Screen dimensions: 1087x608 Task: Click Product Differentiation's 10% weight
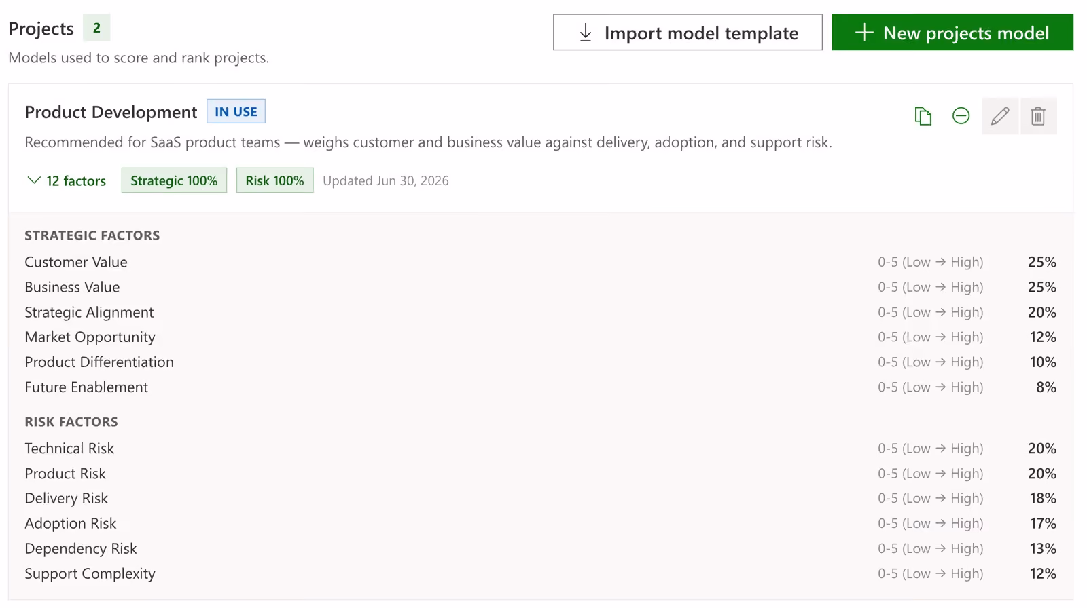(x=1043, y=362)
